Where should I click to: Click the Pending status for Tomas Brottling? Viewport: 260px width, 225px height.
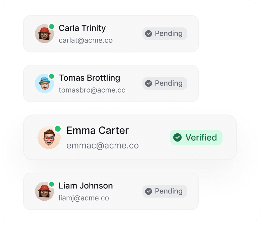click(168, 83)
